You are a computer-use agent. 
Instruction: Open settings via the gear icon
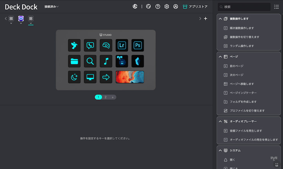[x=167, y=7]
